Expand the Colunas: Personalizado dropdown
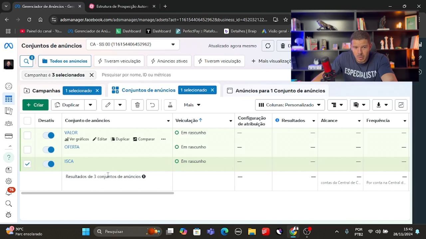The image size is (426, 239). pyautogui.click(x=290, y=105)
